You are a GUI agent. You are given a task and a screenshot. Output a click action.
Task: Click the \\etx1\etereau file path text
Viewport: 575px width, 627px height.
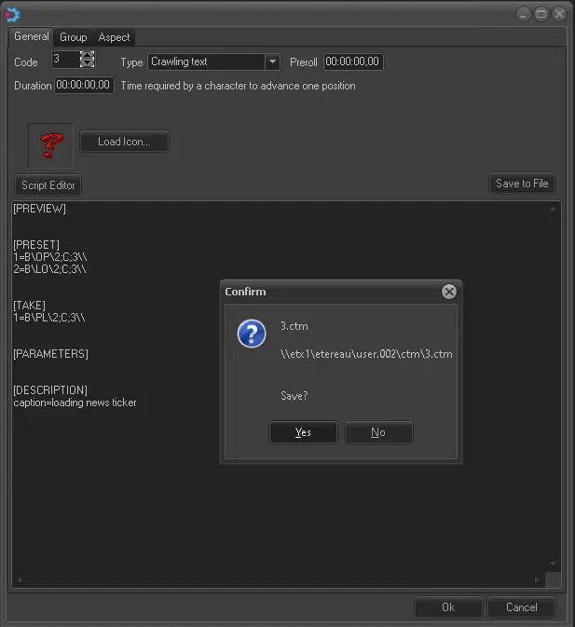click(x=366, y=354)
